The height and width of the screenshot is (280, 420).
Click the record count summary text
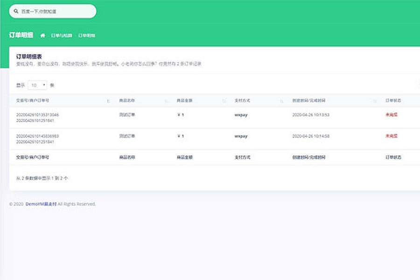(x=42, y=178)
